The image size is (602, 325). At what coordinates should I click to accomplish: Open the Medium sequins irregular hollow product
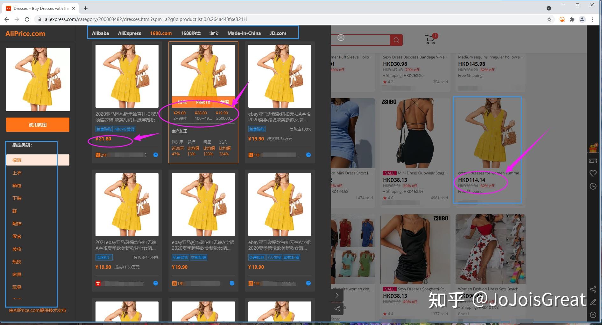pyautogui.click(x=490, y=57)
